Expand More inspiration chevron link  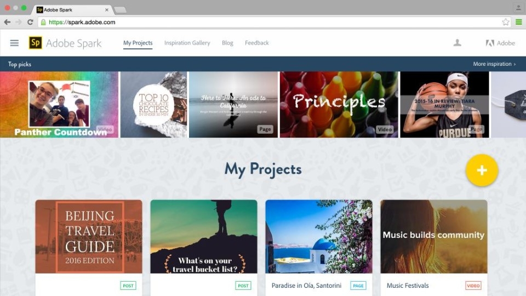click(494, 64)
